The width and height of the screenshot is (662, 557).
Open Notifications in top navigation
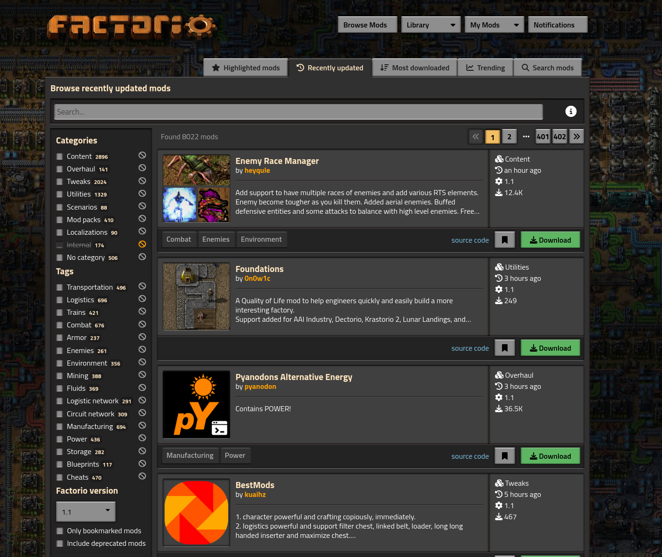(558, 25)
